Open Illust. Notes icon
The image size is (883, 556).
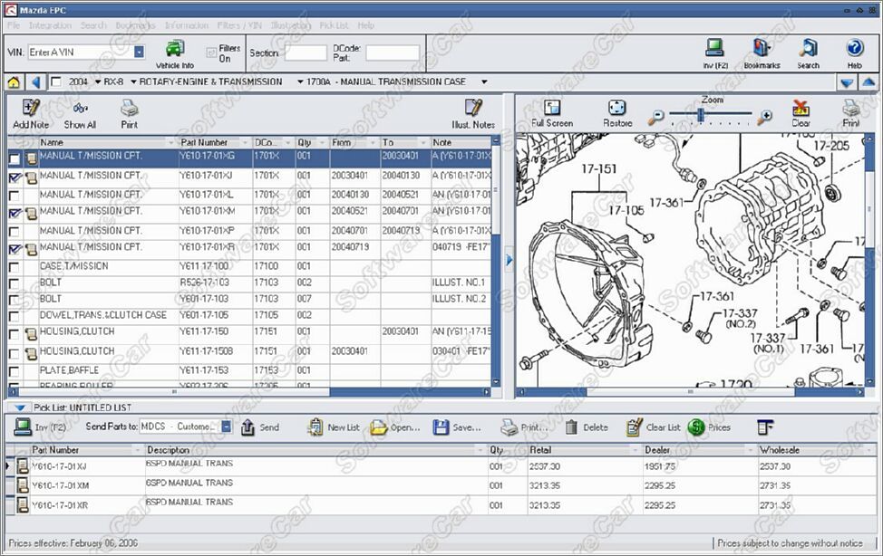(x=473, y=108)
